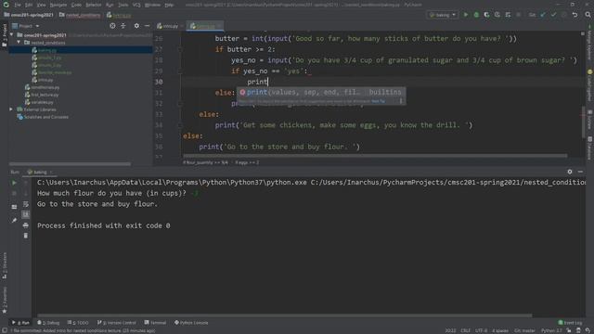Open the Edit menu
The image size is (594, 334).
tap(29, 5)
